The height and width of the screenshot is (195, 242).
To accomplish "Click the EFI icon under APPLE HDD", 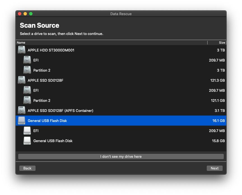I will (x=27, y=60).
